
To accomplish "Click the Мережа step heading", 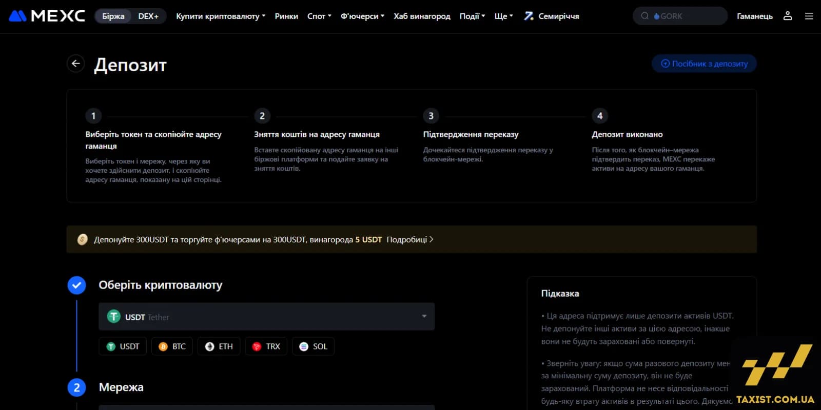I will click(x=121, y=387).
